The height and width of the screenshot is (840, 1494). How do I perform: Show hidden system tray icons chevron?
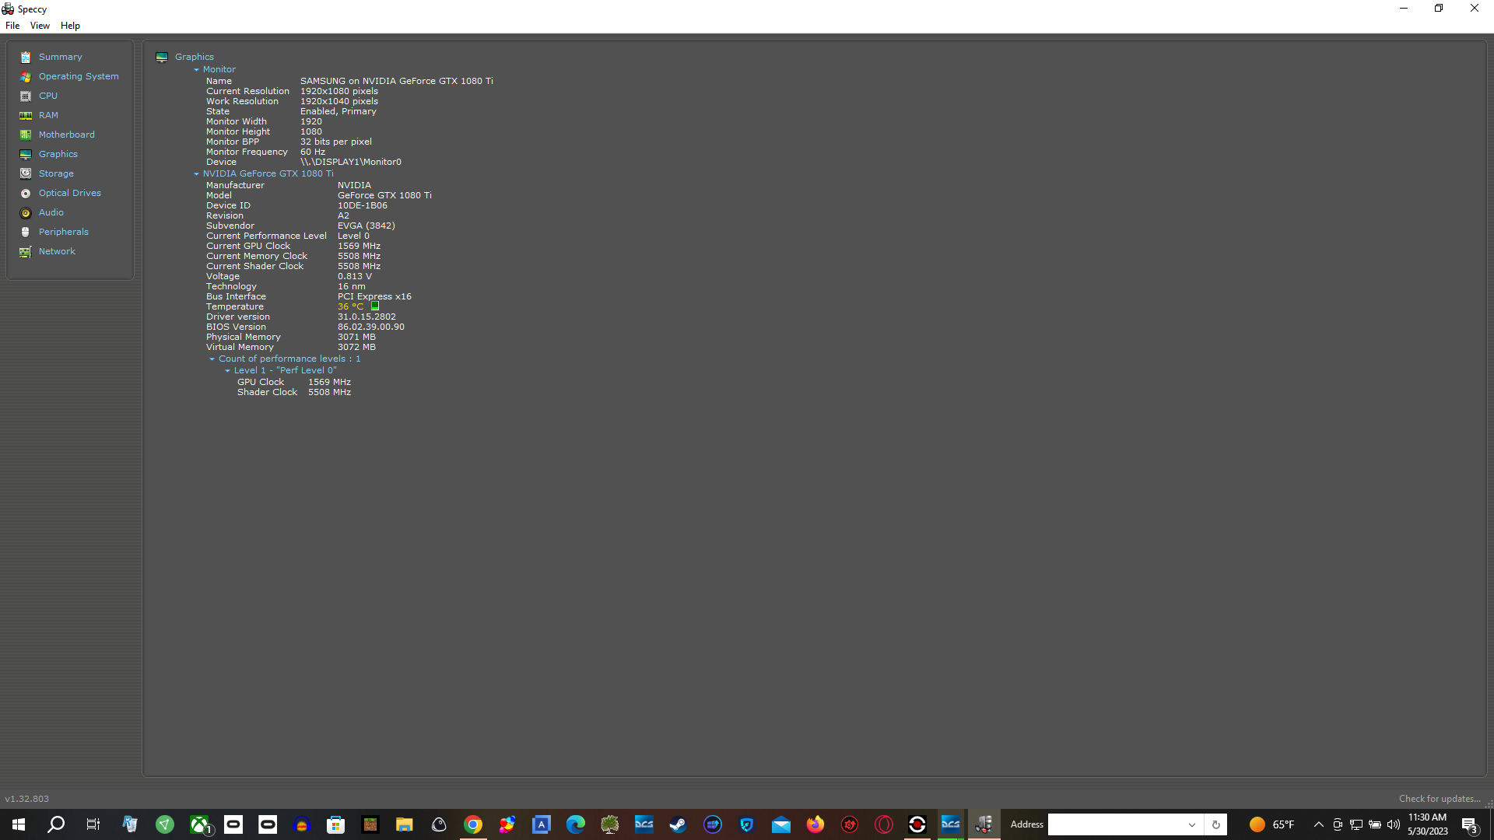pos(1318,824)
